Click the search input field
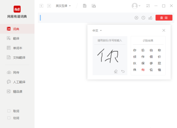Screen dimensions: 177x128 (x=86, y=18)
